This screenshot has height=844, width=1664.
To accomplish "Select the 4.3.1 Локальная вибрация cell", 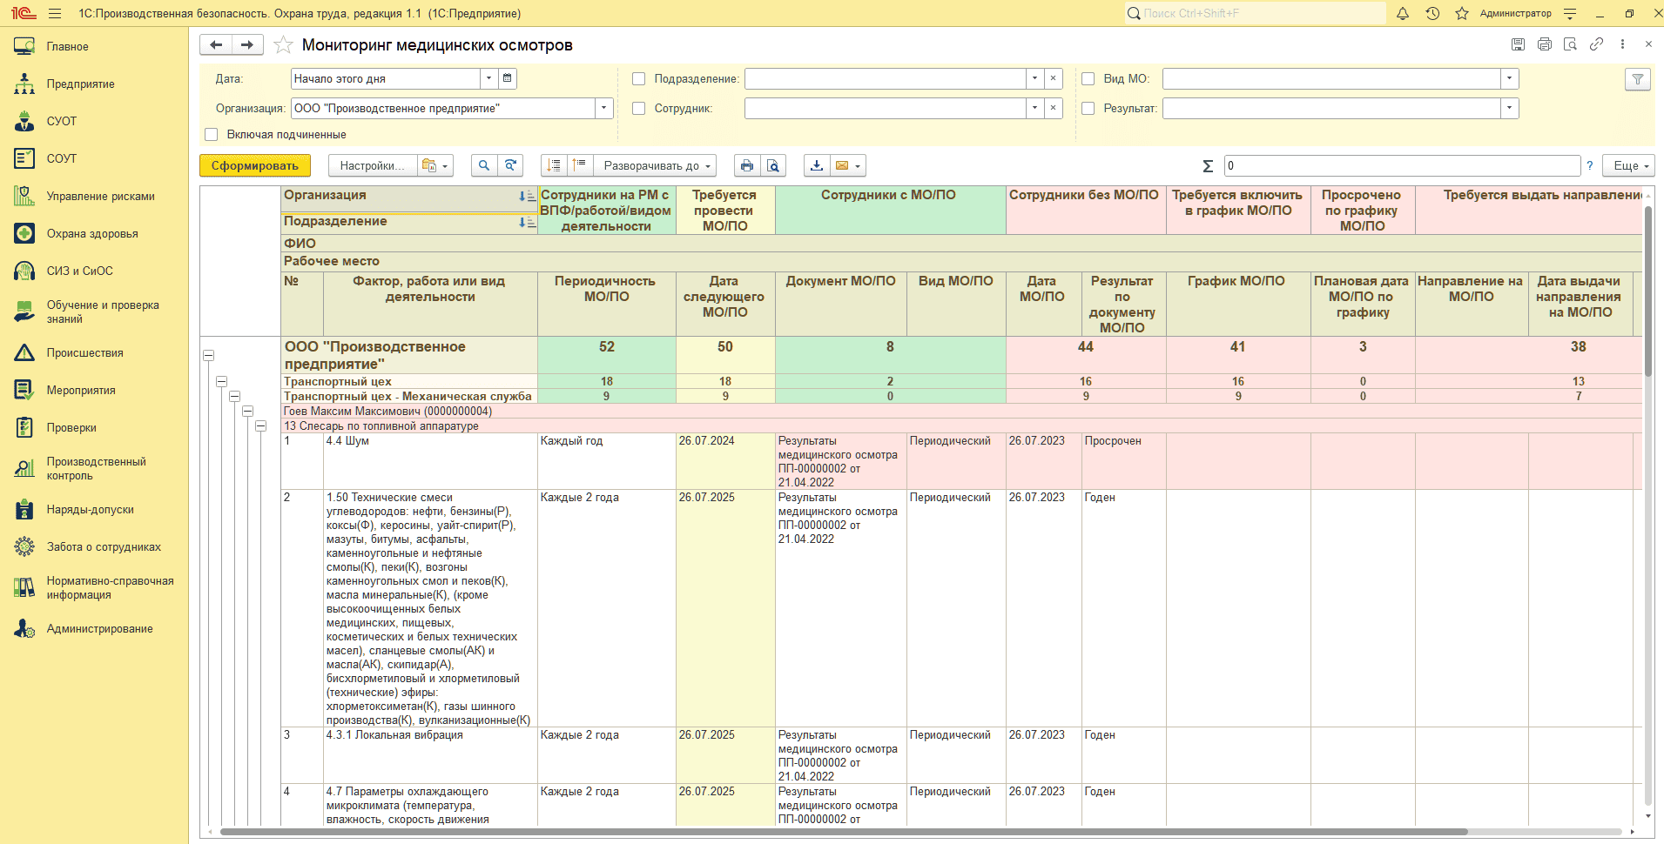I will coord(430,755).
